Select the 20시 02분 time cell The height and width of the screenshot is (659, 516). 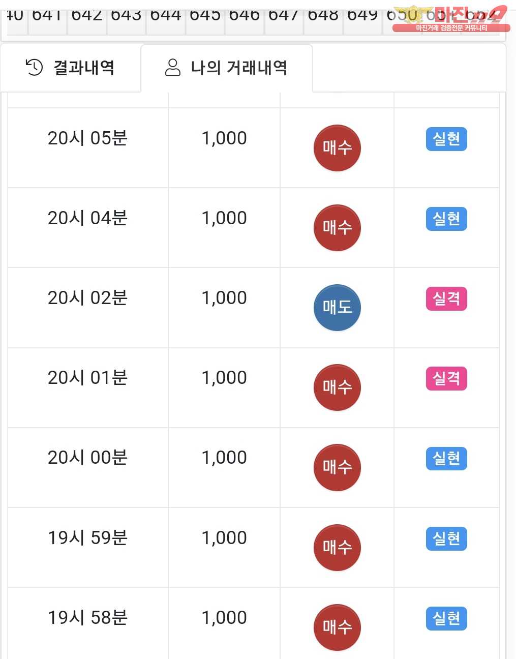tap(87, 298)
